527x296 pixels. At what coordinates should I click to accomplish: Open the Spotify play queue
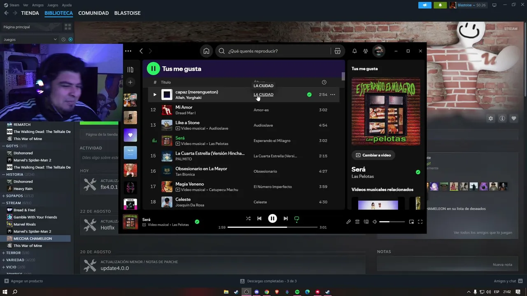pyautogui.click(x=357, y=222)
